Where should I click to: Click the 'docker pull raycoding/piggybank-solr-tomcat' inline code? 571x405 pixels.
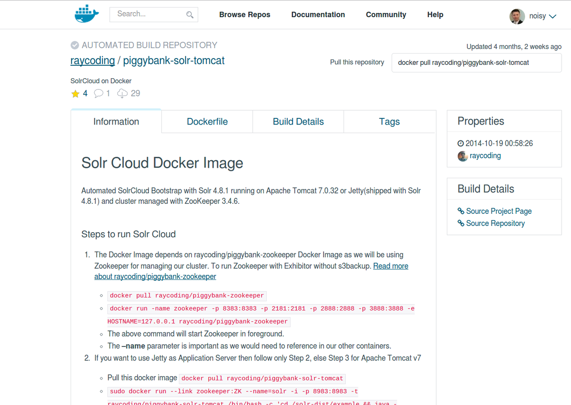tap(263, 378)
